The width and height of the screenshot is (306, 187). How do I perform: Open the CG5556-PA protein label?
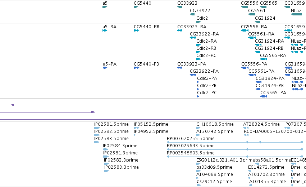tap(254, 64)
